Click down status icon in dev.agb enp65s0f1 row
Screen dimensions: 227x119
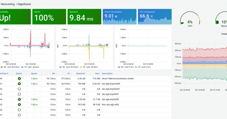point(19,89)
